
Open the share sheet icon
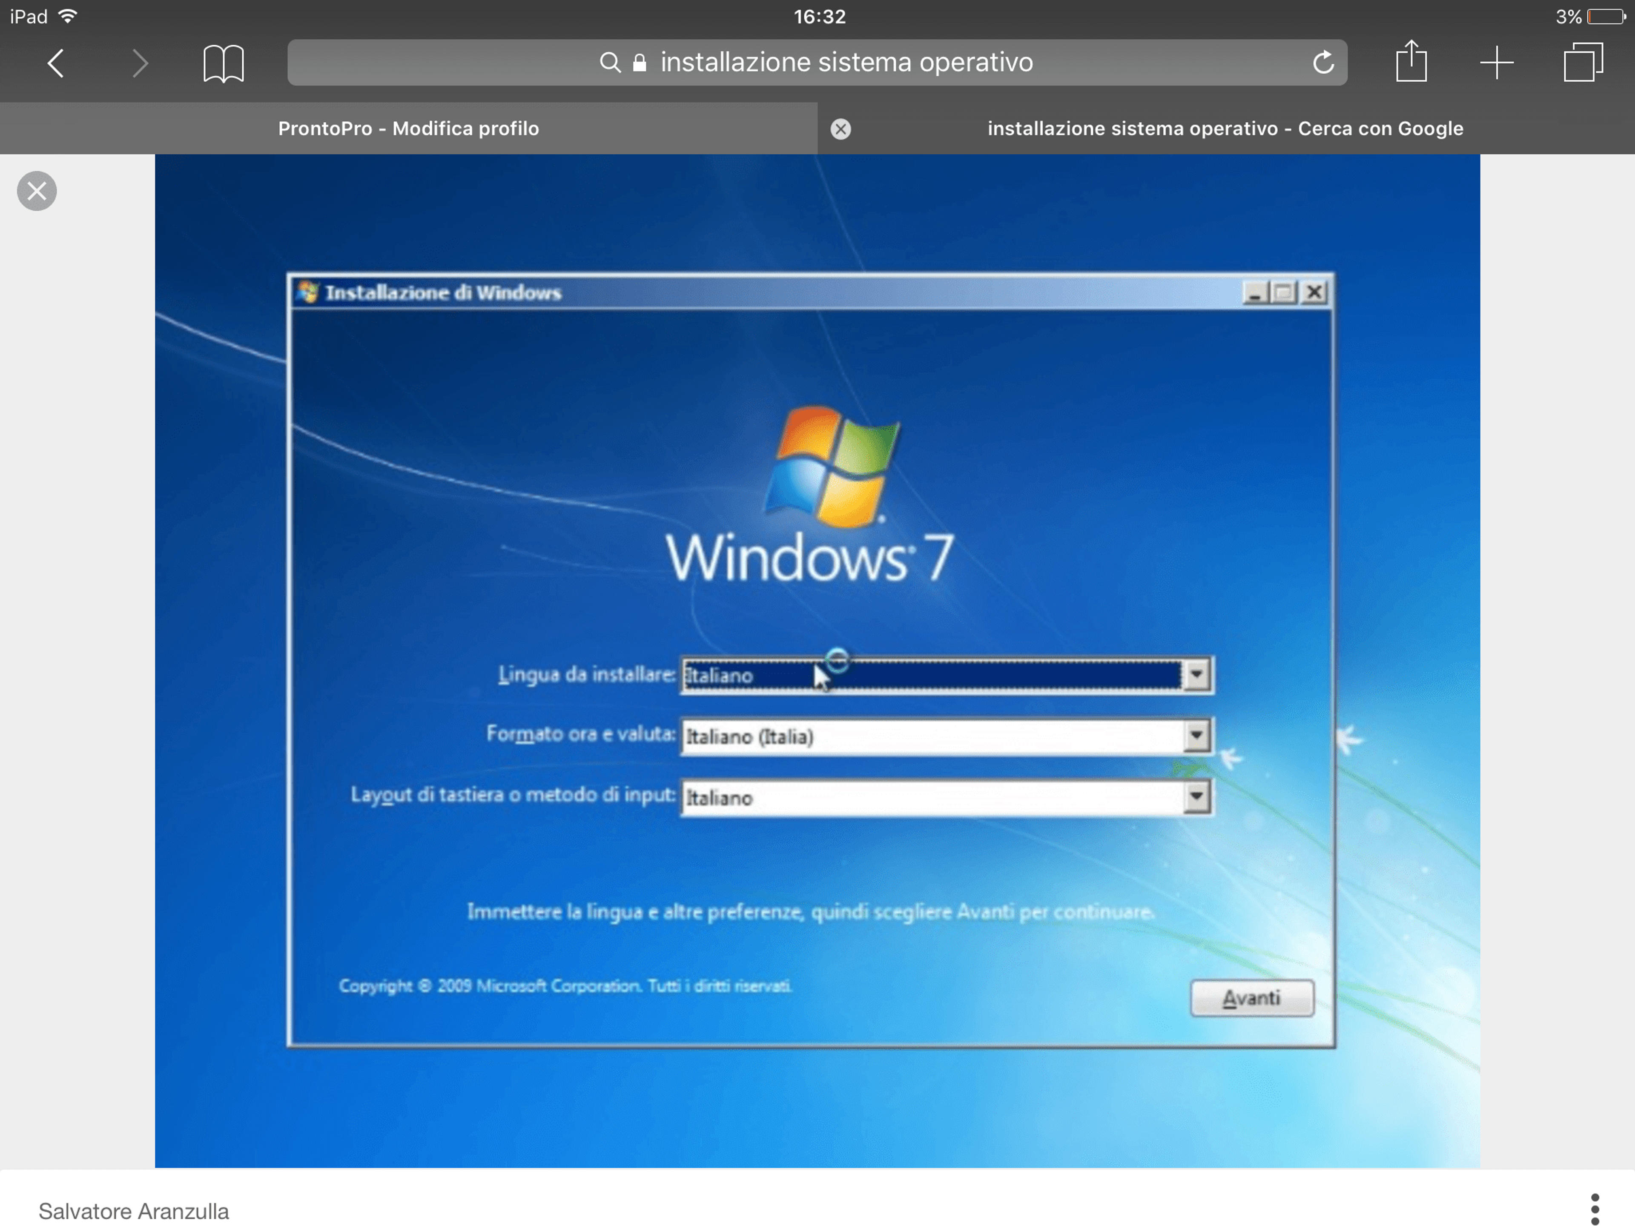click(x=1411, y=60)
